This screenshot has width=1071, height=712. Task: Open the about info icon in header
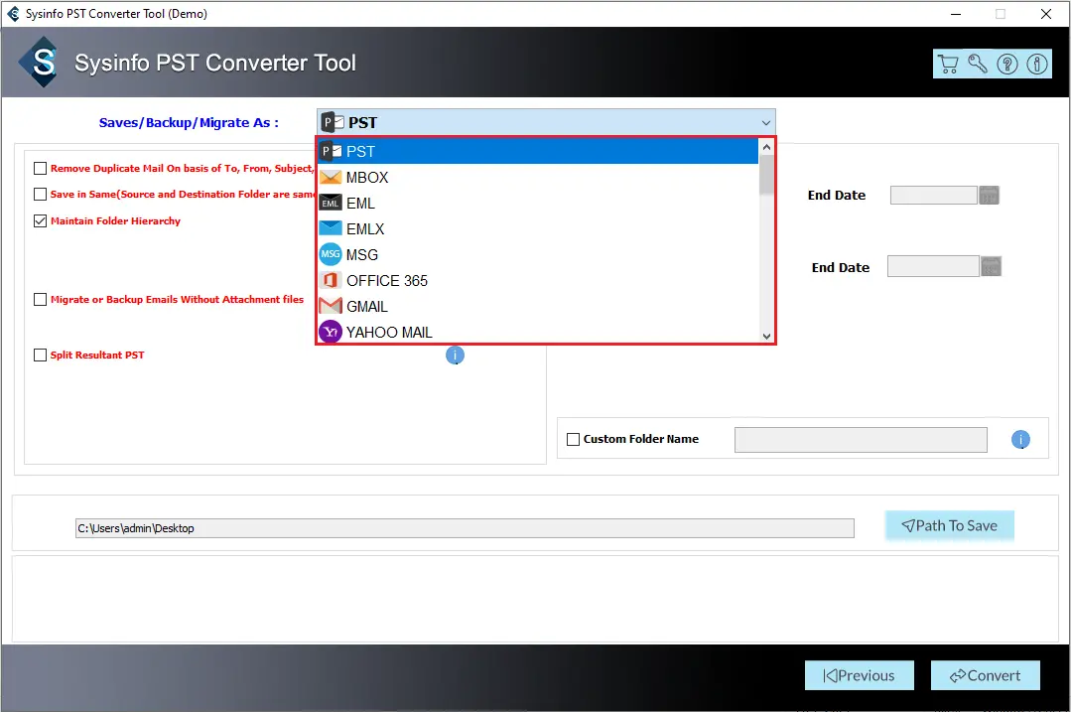click(x=1036, y=64)
